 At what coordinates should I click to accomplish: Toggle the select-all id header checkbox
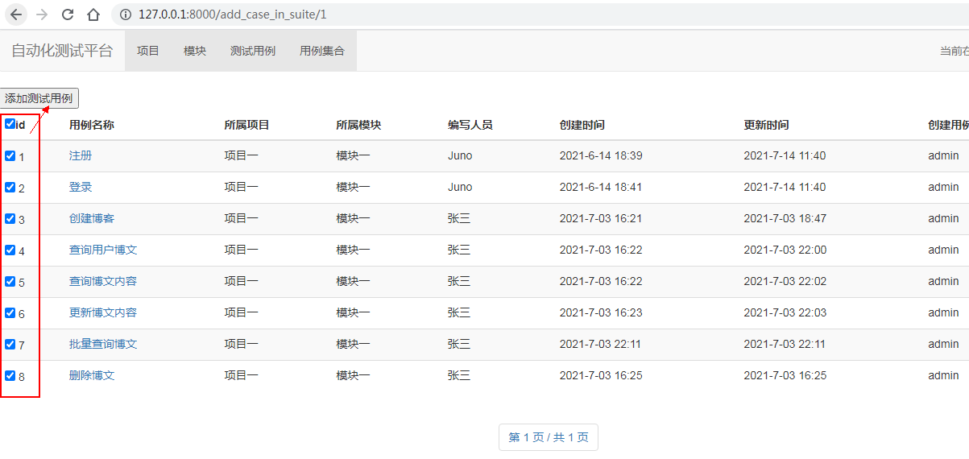[x=10, y=124]
